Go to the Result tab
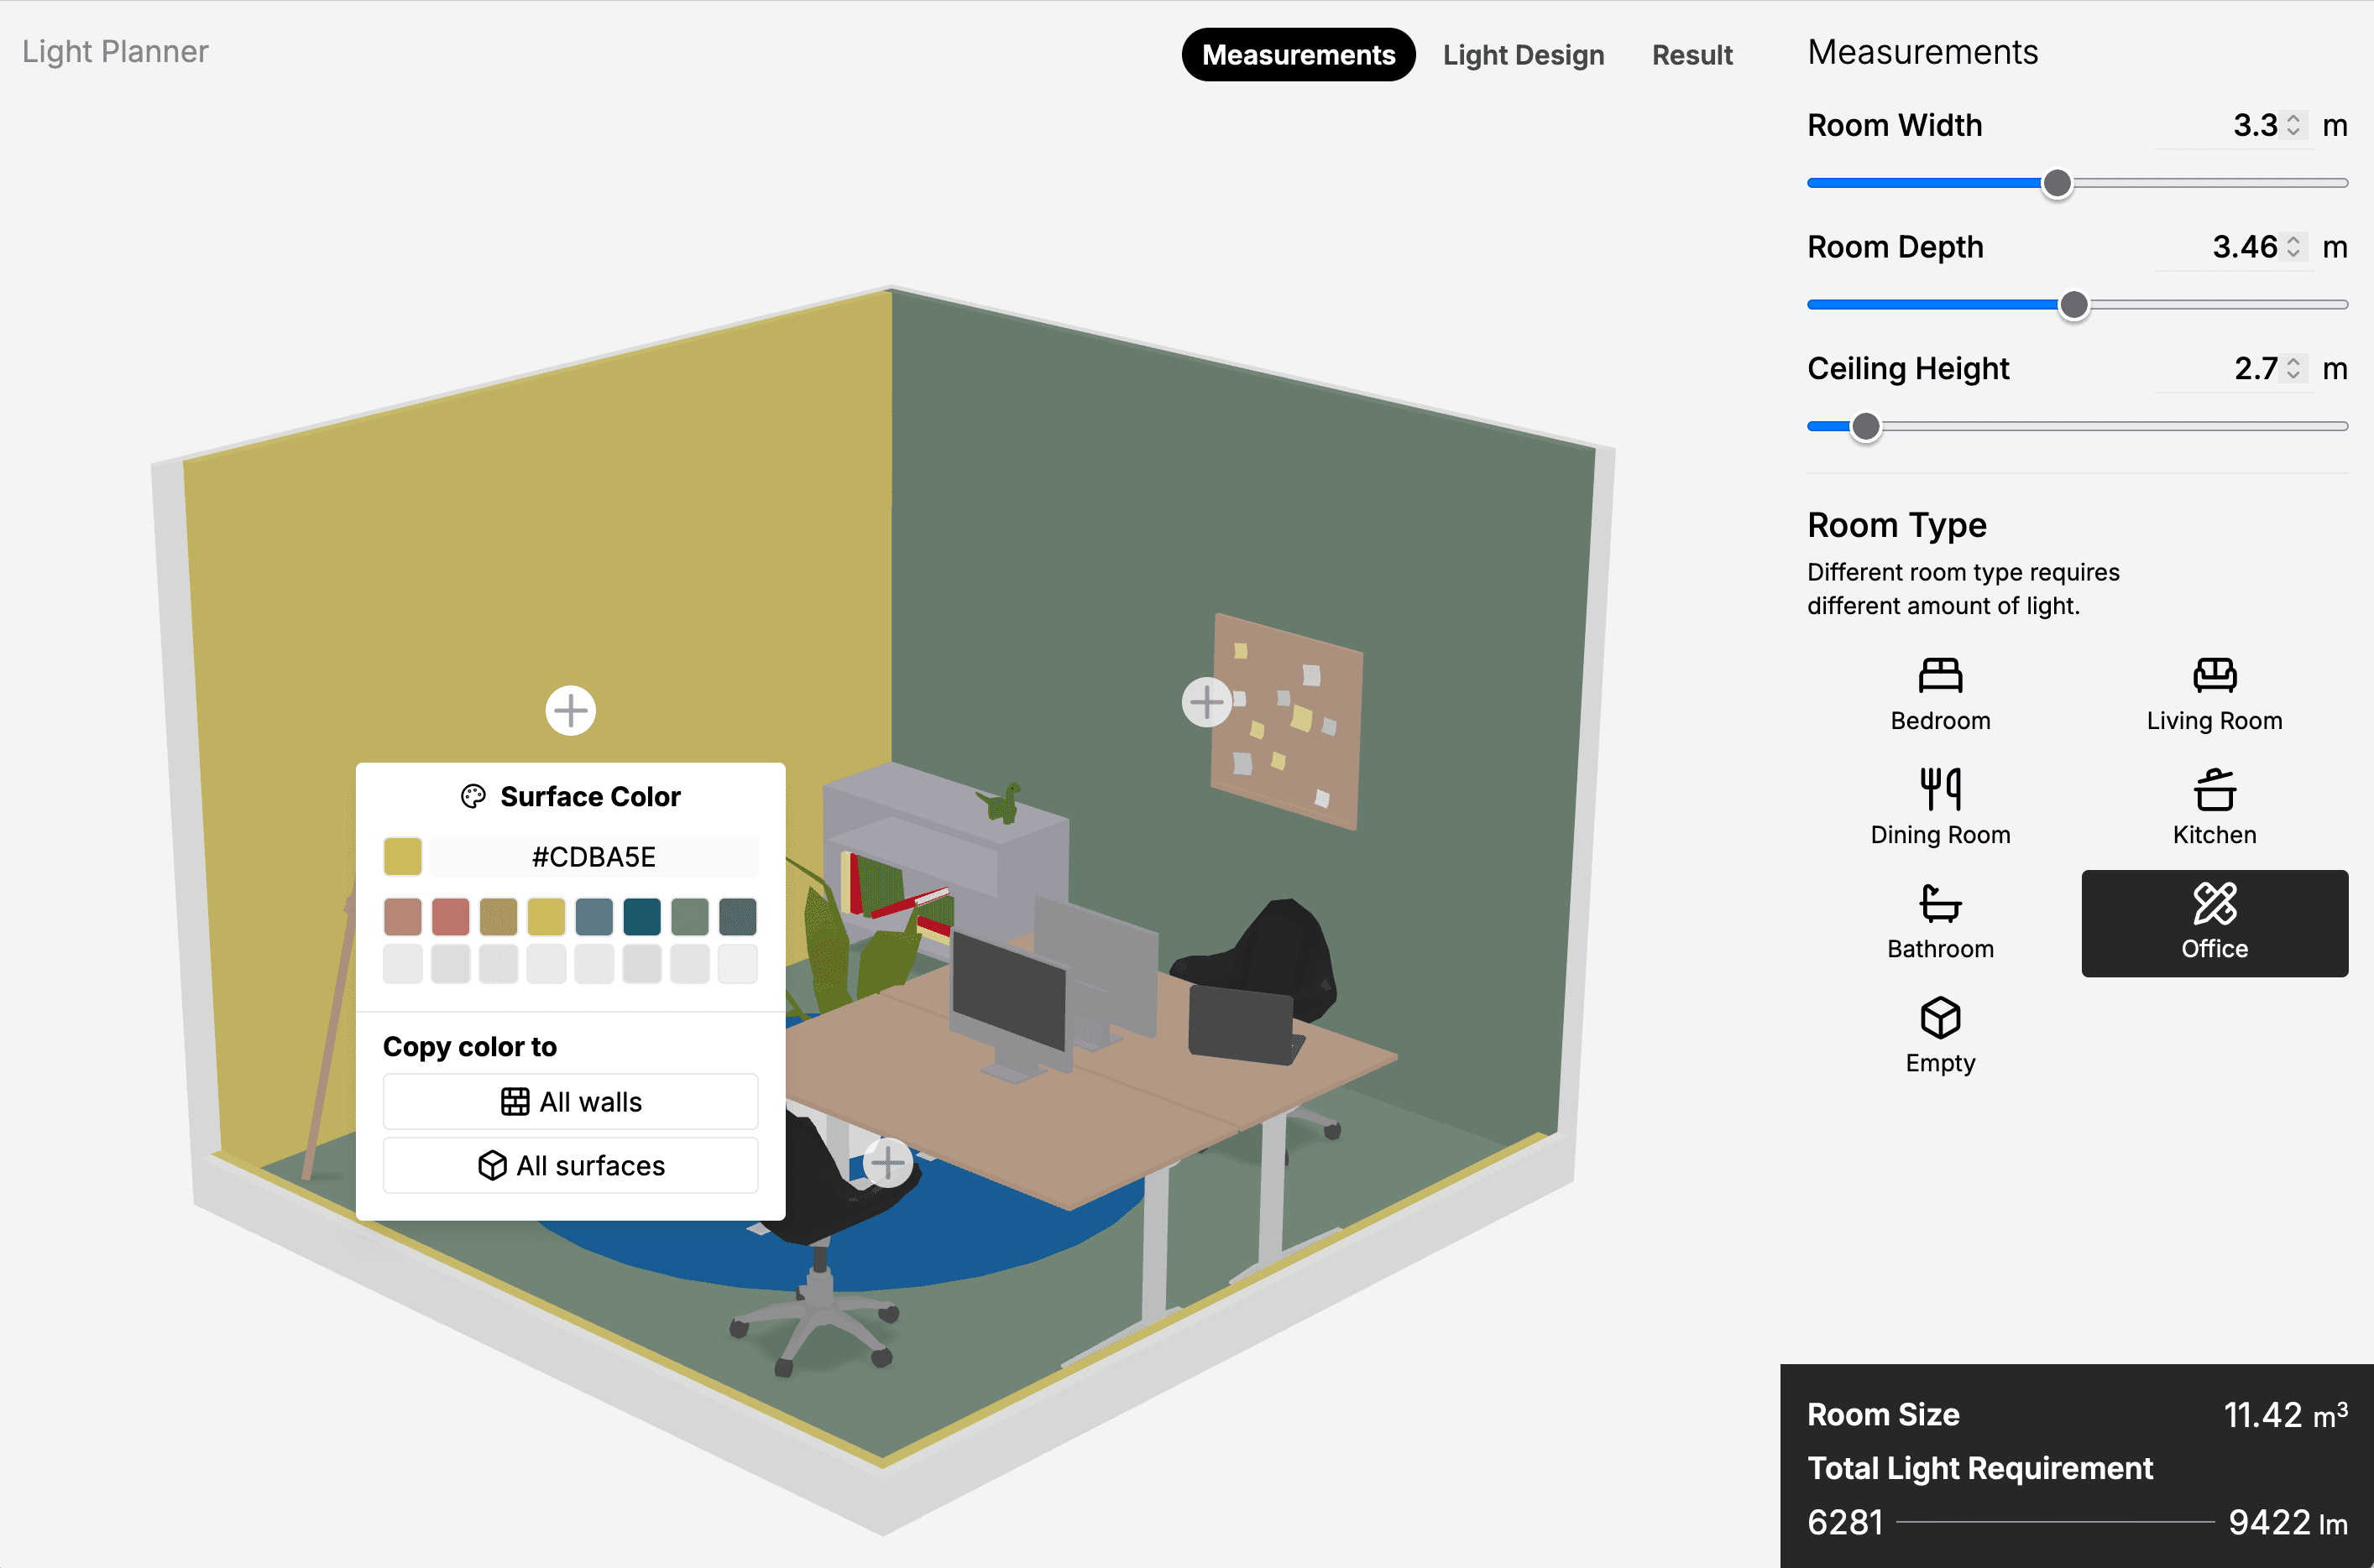 click(x=1692, y=55)
